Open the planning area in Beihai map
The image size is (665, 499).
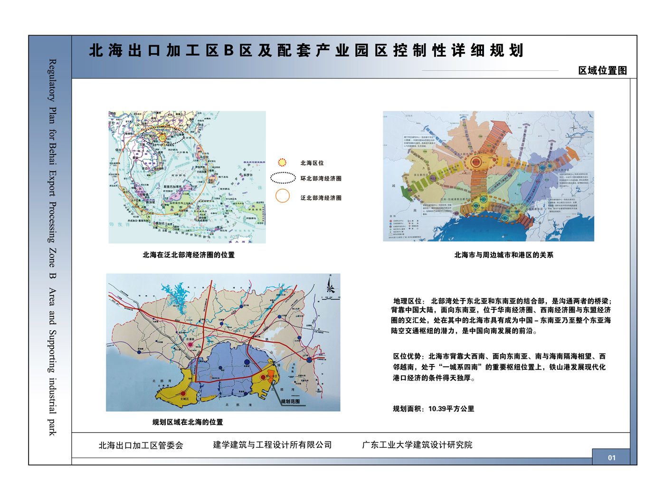tap(223, 342)
